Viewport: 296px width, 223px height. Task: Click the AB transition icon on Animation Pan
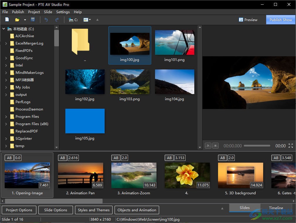[x=63, y=158]
